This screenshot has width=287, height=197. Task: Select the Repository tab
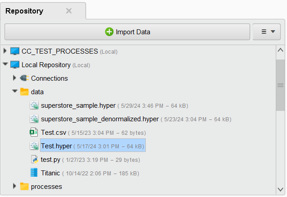pos(25,11)
